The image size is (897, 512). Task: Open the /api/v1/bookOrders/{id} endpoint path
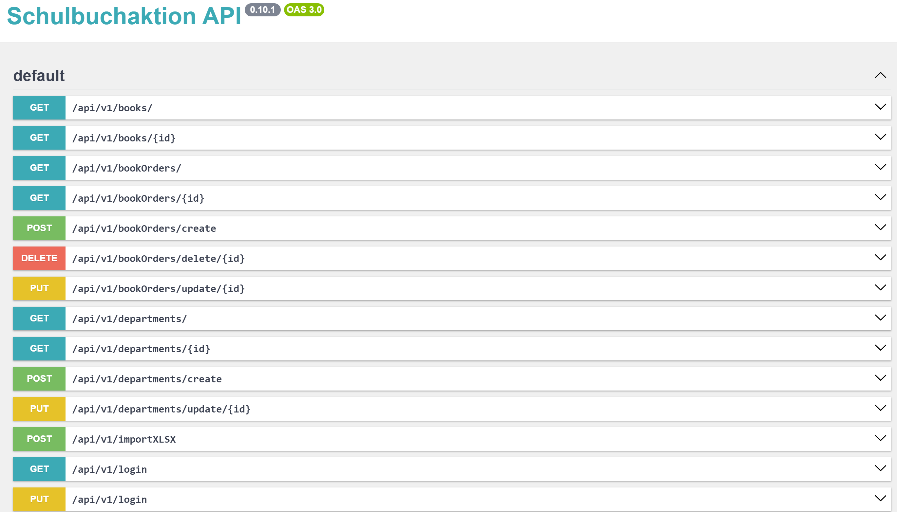point(138,198)
